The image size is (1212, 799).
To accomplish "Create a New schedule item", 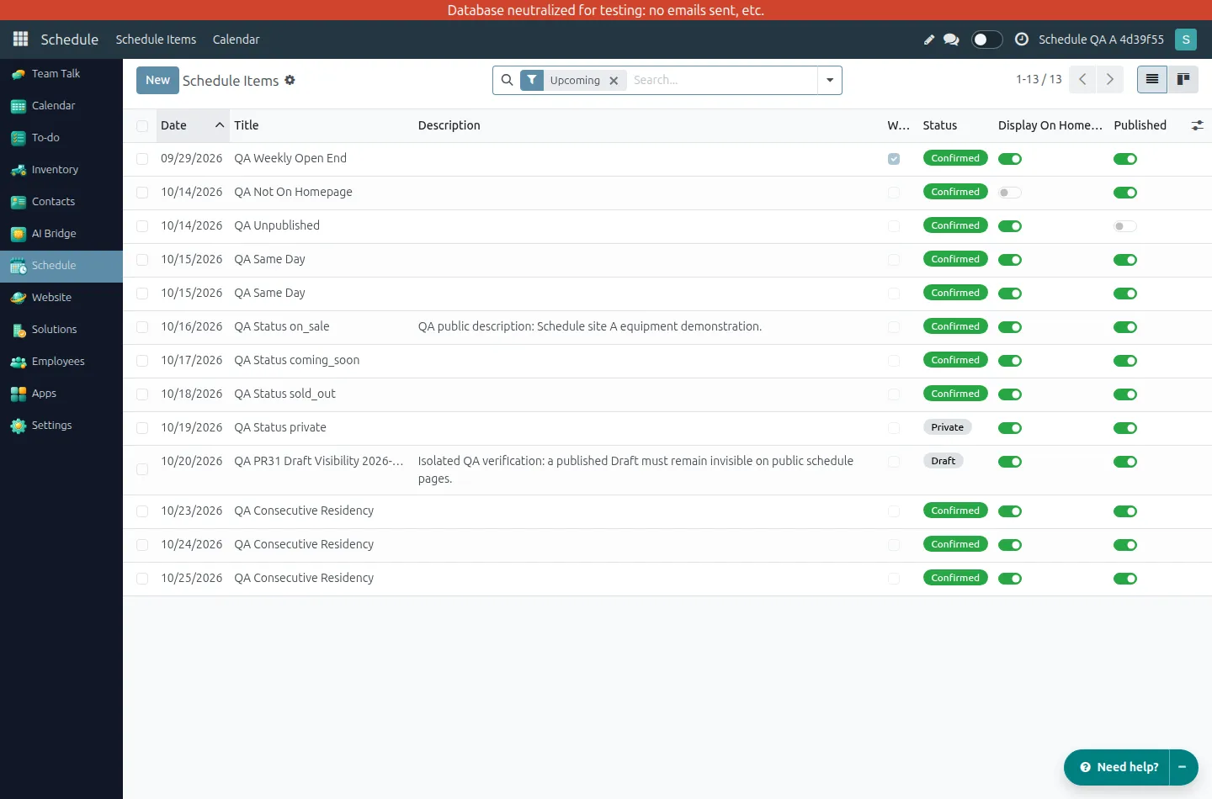I will click(x=157, y=80).
